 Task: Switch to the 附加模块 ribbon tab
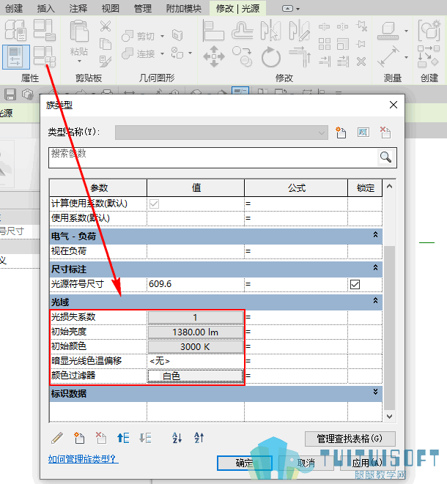pyautogui.click(x=184, y=8)
